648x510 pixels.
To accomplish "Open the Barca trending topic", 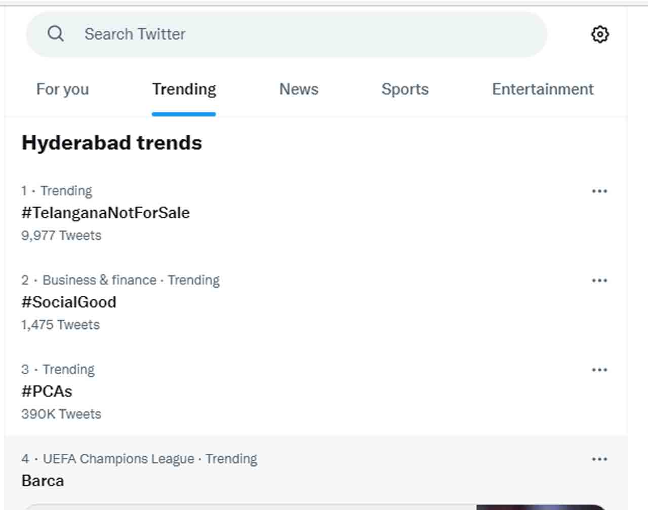I will [43, 481].
